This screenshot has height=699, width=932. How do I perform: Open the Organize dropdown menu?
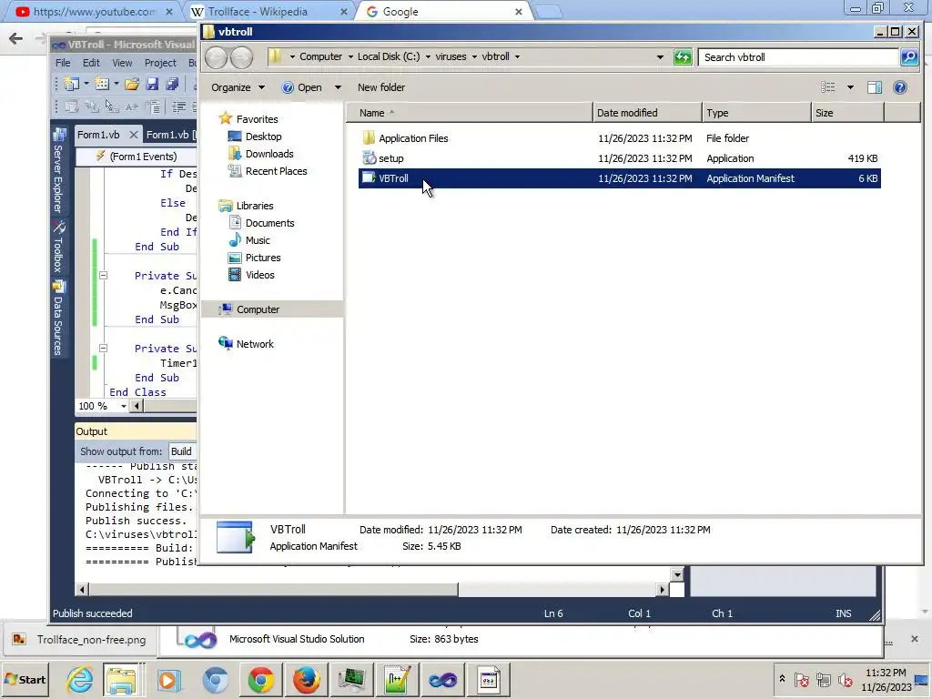pos(238,87)
